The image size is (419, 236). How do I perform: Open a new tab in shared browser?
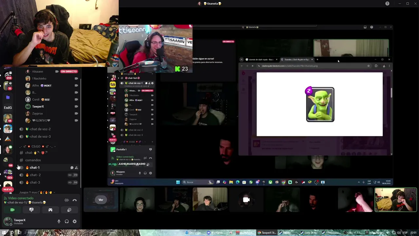[317, 60]
